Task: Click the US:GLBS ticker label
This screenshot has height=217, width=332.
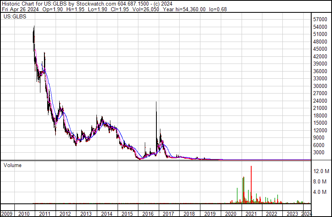Action: click(x=14, y=17)
